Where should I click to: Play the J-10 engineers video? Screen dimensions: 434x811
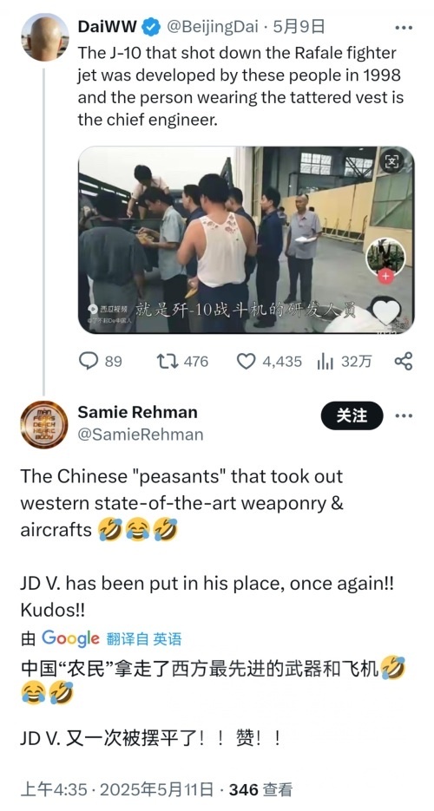pos(247,240)
